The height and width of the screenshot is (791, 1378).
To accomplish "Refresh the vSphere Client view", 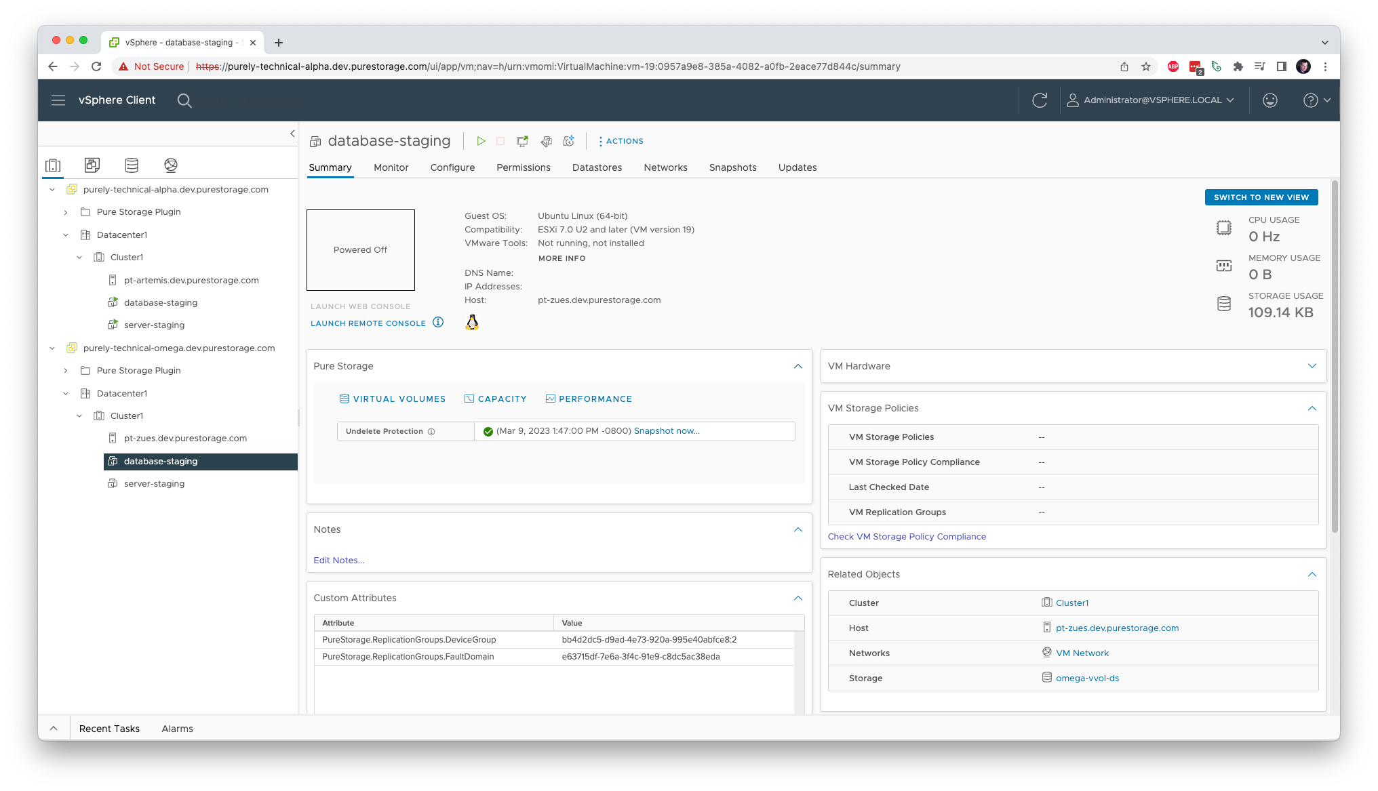I will click(x=1040, y=100).
